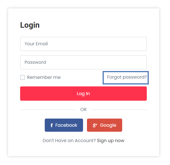Click the 'Facebook' text label on blue button
The height and width of the screenshot is (165, 170).
tap(66, 125)
